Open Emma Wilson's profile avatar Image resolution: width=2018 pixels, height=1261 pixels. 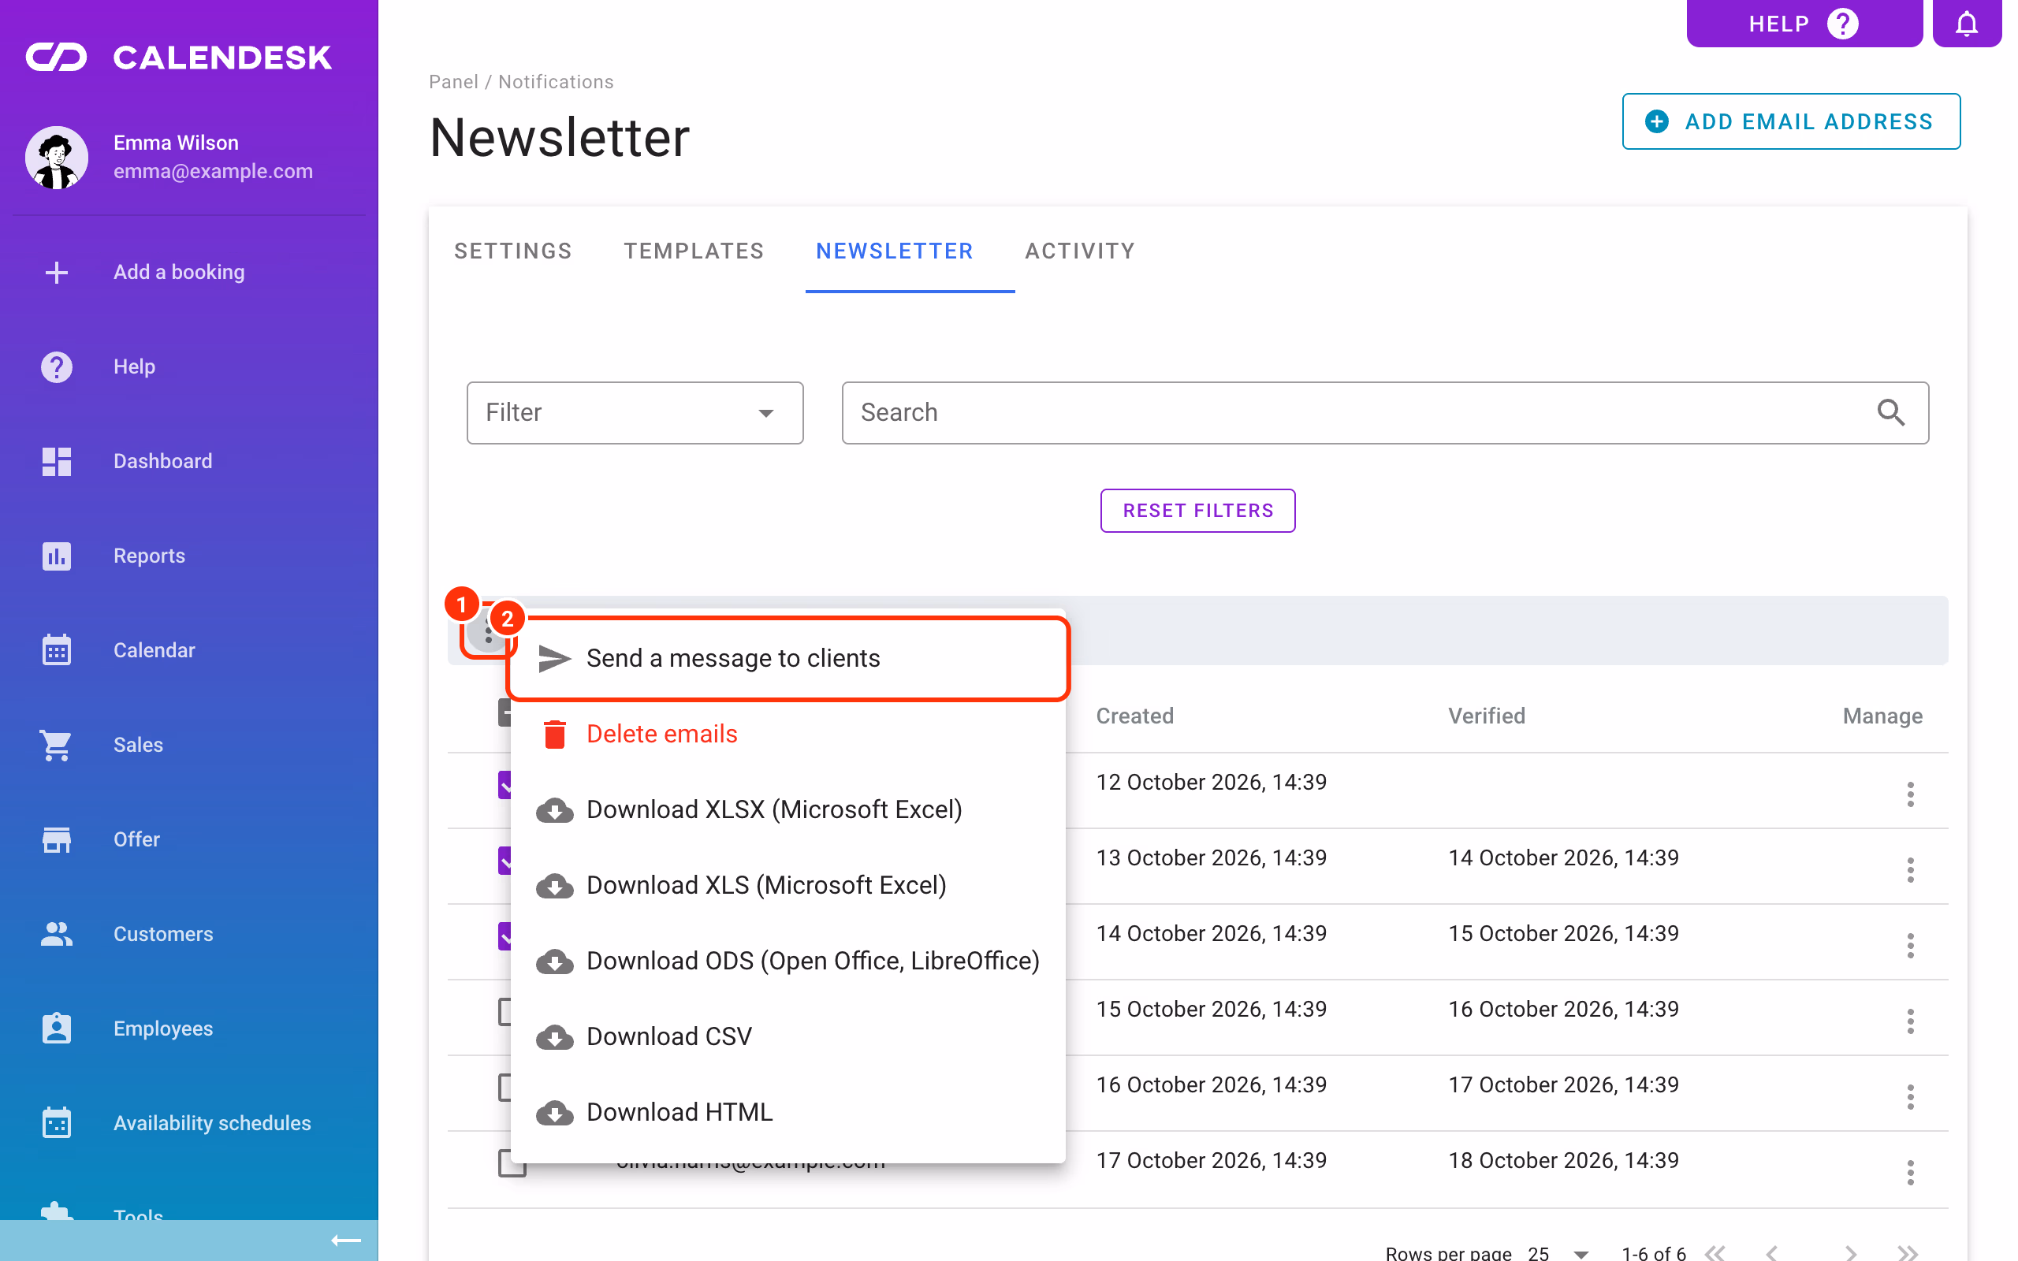[56, 157]
